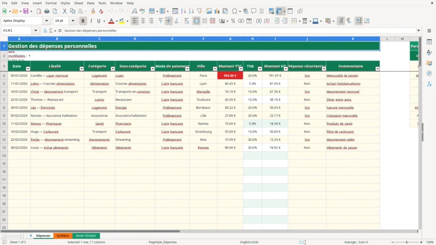This screenshot has height=245, width=436.
Task: Click row 13 header
Action: click(x=4, y=148)
